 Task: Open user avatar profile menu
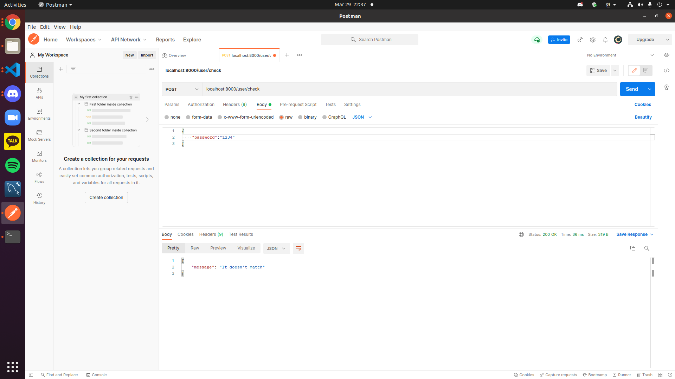[x=618, y=40]
